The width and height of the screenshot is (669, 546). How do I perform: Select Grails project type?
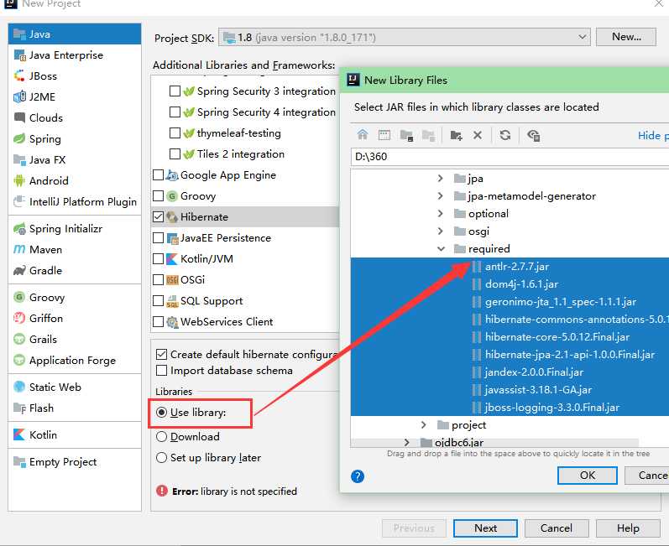74,340
